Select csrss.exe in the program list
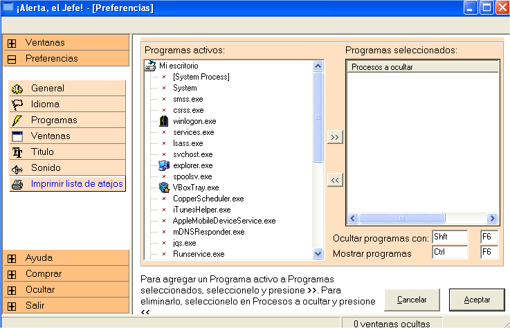 point(188,110)
